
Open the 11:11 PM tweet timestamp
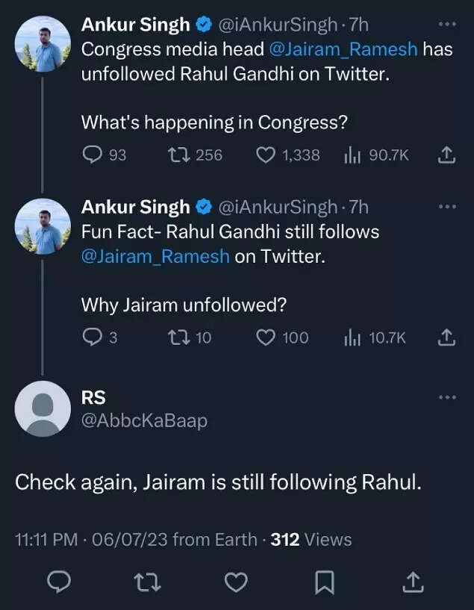click(x=46, y=539)
